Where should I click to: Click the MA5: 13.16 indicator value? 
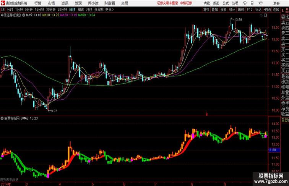click(x=34, y=15)
